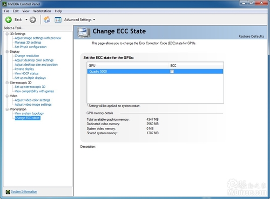Select View HDCP status task

(26, 73)
